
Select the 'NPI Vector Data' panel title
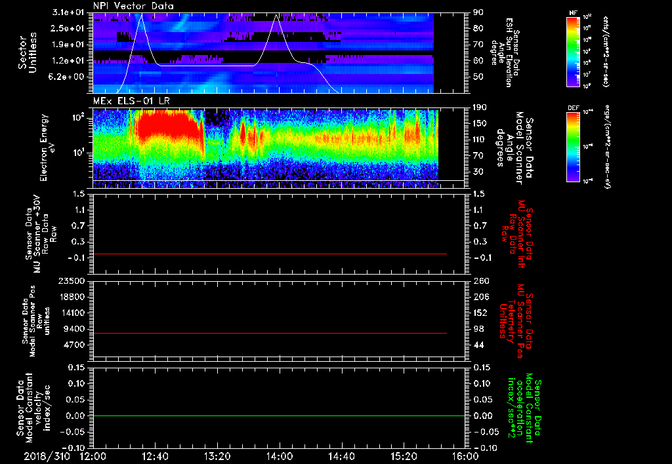(x=133, y=6)
